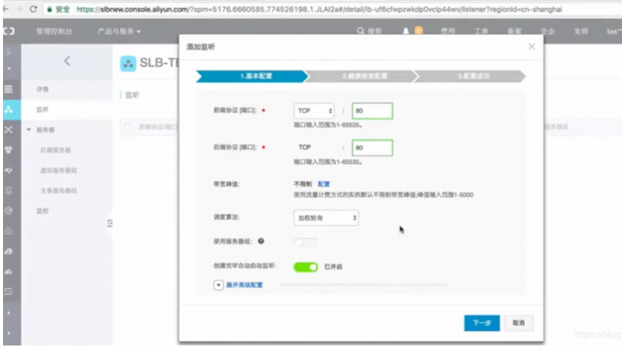
Task: Click the globe icon in left rail
Action: coord(9,211)
